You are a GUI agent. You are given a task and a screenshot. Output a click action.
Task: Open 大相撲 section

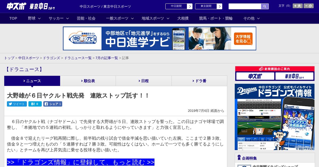[183, 18]
